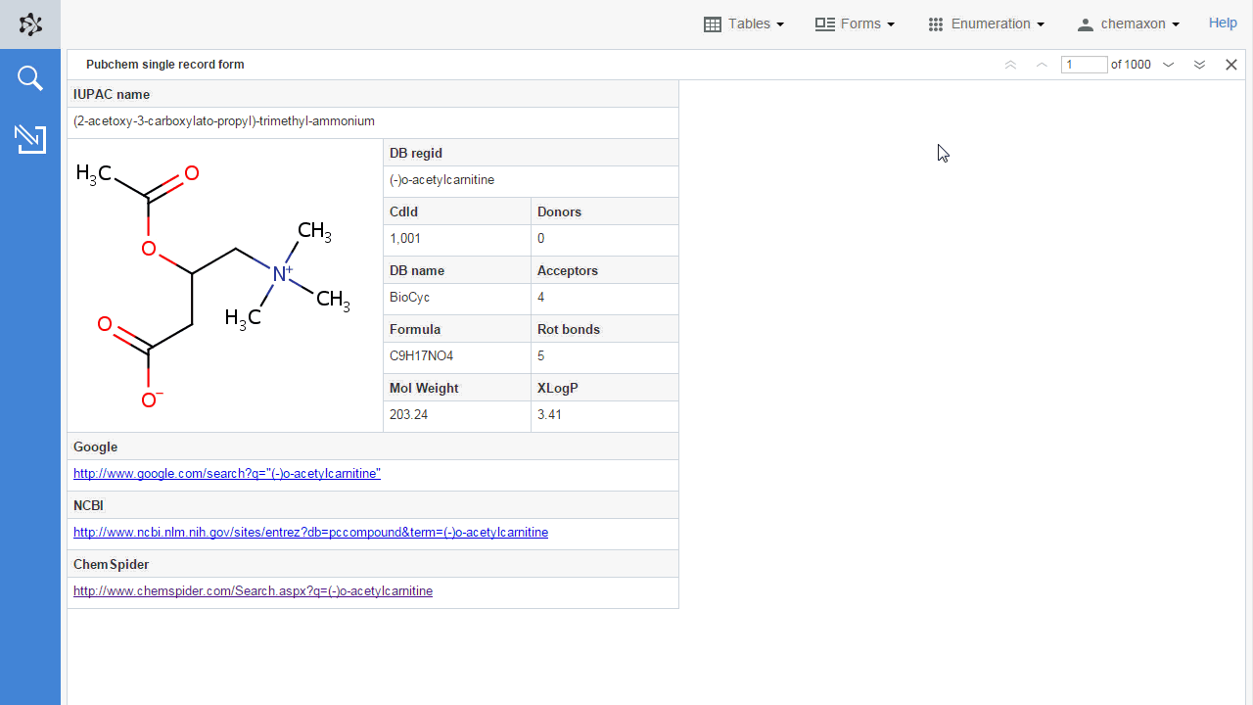Click the import icon in sidebar
The image size is (1253, 705).
(x=30, y=139)
